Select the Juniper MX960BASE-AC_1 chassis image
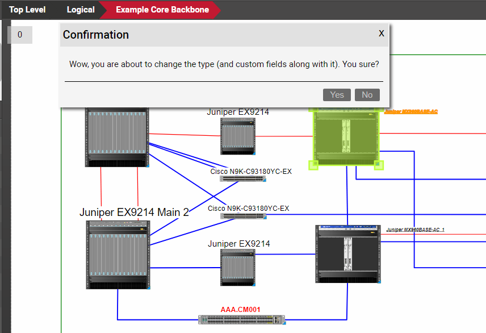This screenshot has width=486, height=333. (x=347, y=253)
